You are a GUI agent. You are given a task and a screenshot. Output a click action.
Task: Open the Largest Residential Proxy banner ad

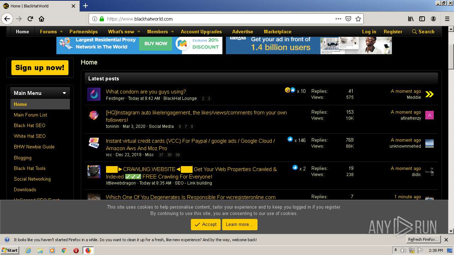coord(139,45)
